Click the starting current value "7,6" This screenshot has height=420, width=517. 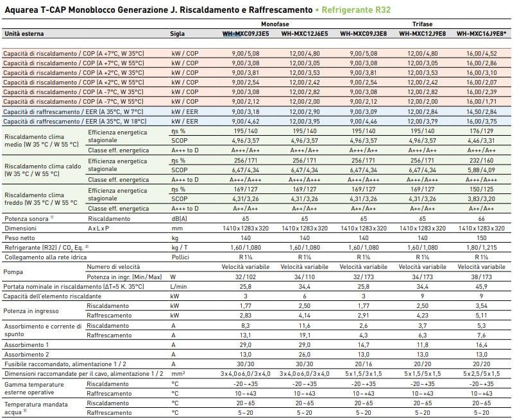(x=481, y=335)
